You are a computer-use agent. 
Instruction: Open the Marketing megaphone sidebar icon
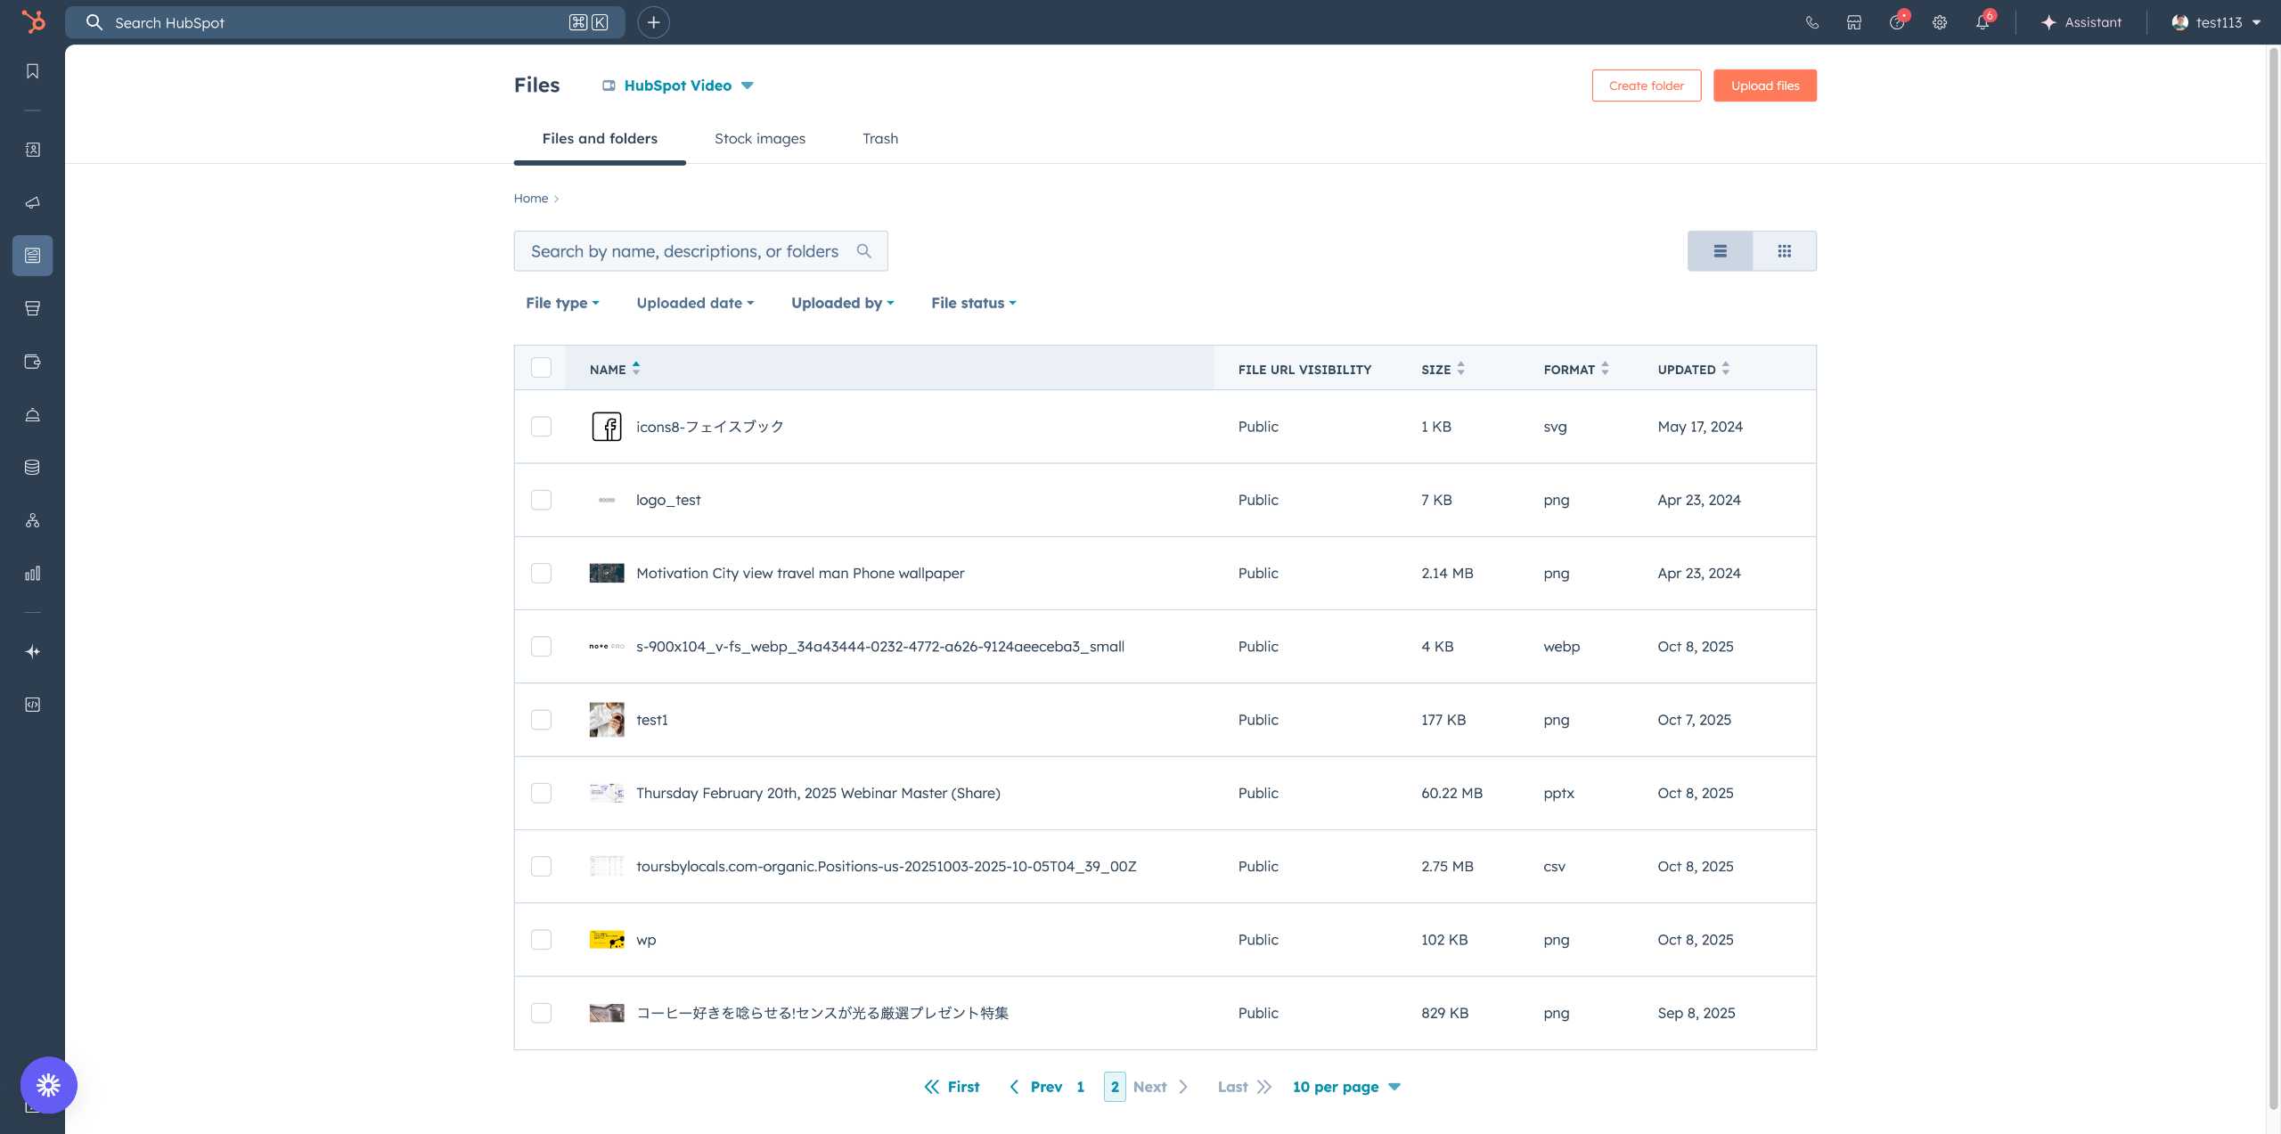(x=33, y=202)
